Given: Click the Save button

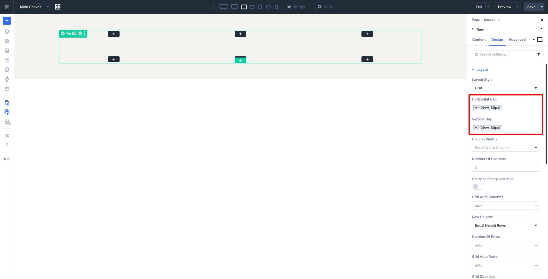Looking at the screenshot, I should pos(531,7).
